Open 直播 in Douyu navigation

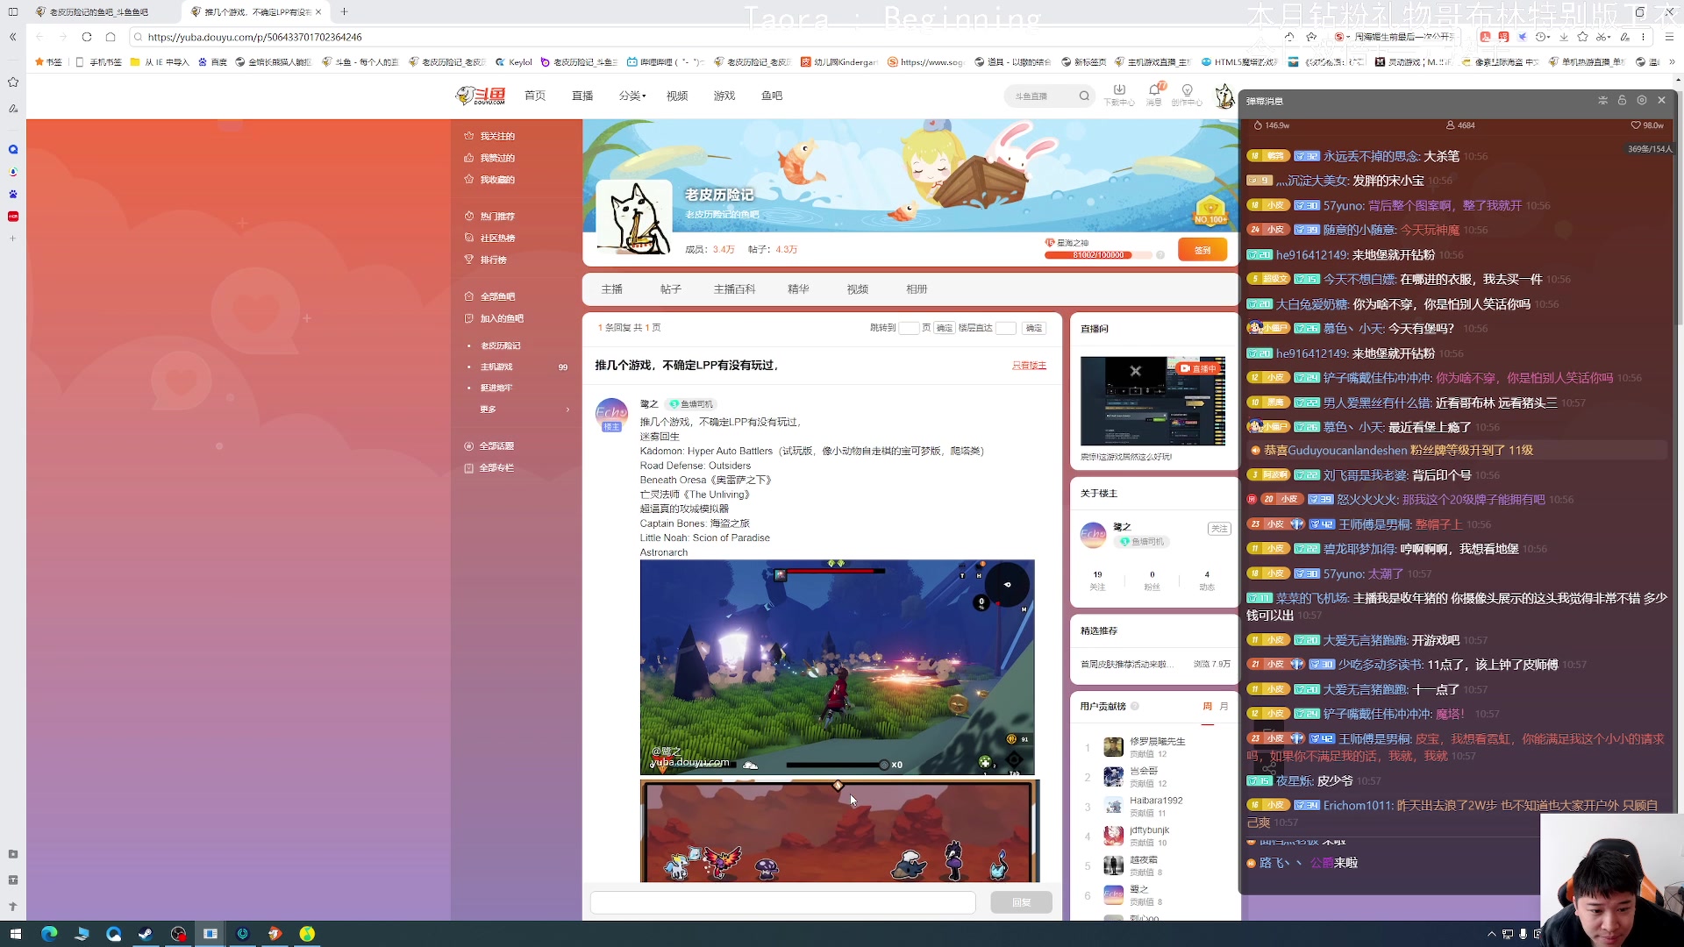pos(582,96)
